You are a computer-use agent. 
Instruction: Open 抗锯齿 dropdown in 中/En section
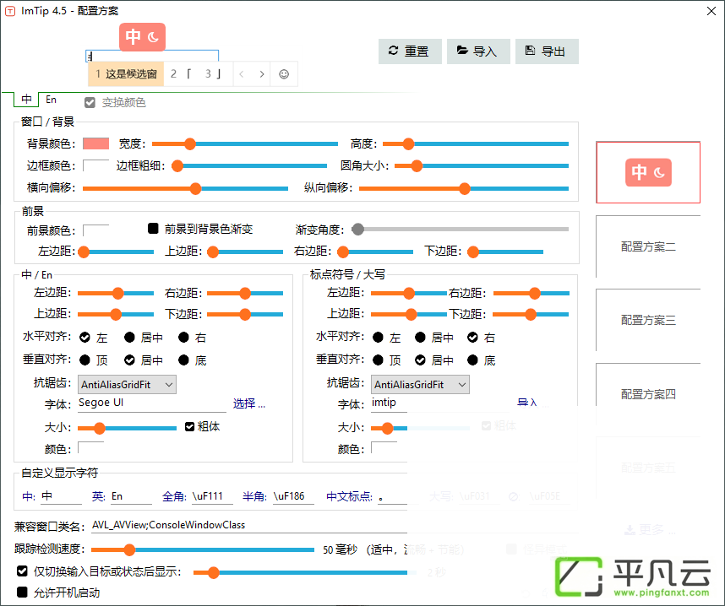coord(127,384)
